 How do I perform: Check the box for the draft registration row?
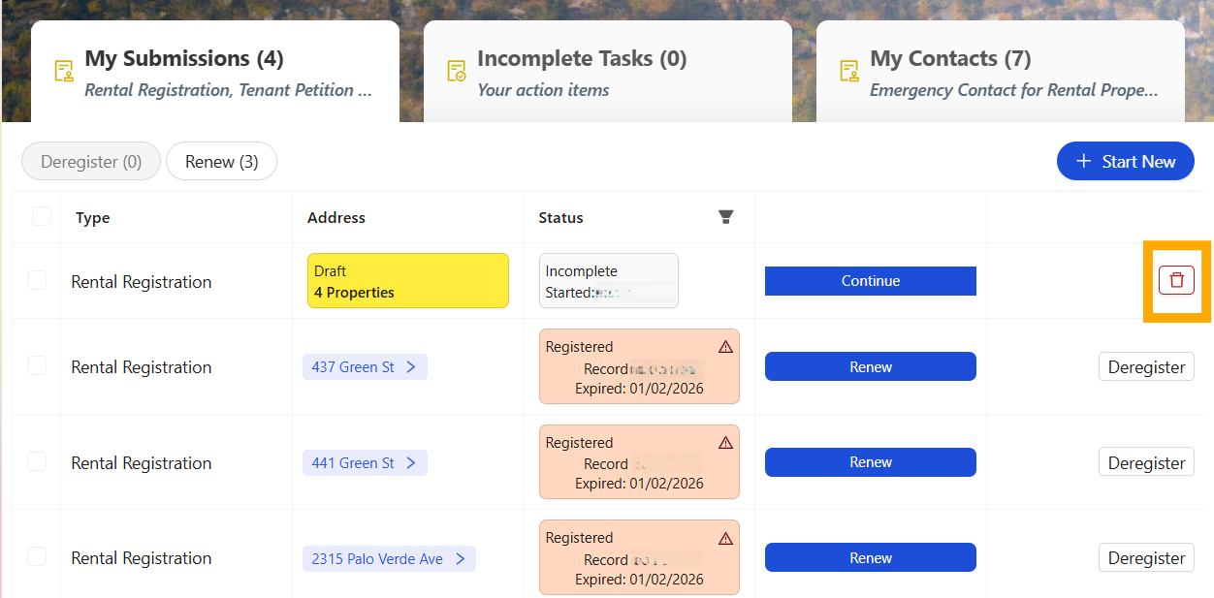pyautogui.click(x=37, y=280)
